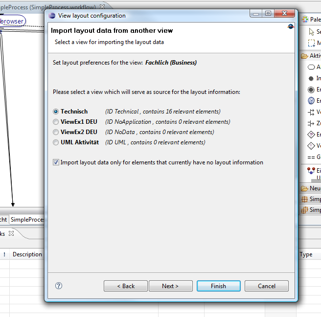Select the red-blue nodes icon in palette
Image resolution: width=321 pixels, height=317 pixels.
click(311, 170)
